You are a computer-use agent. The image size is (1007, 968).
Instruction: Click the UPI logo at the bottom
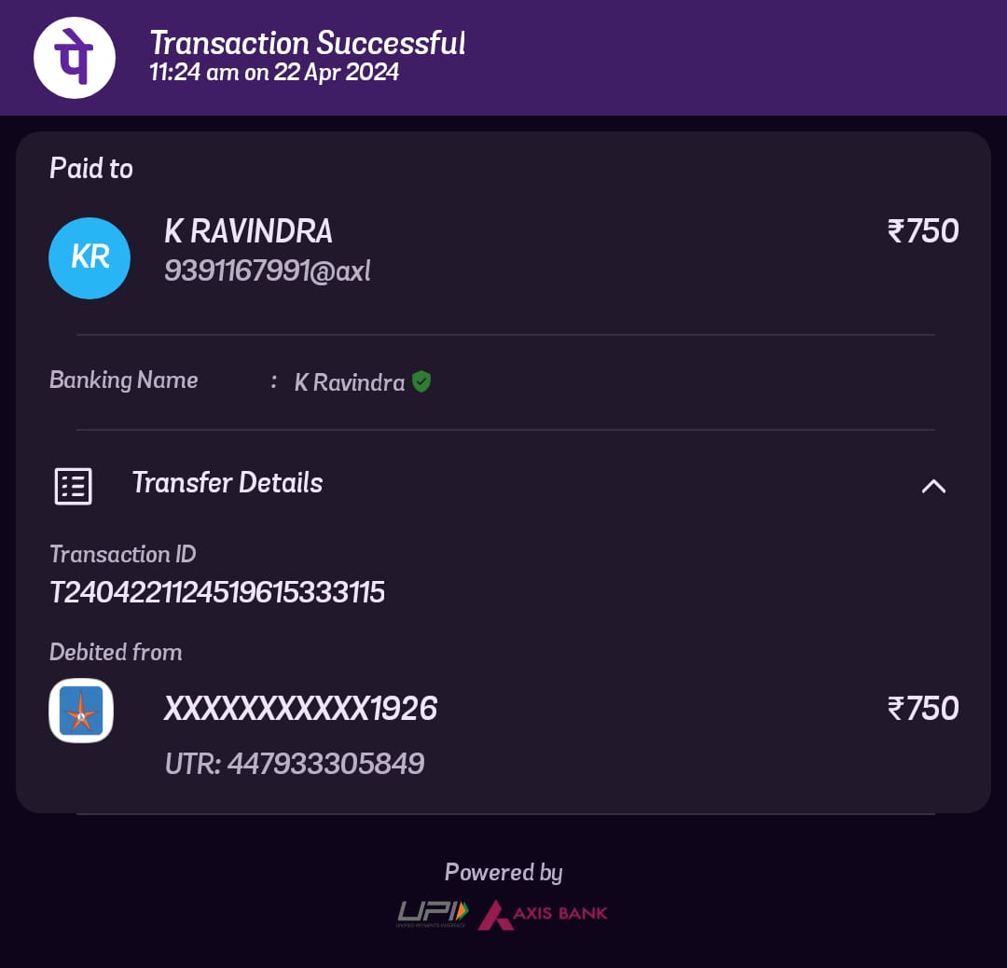[x=433, y=914]
